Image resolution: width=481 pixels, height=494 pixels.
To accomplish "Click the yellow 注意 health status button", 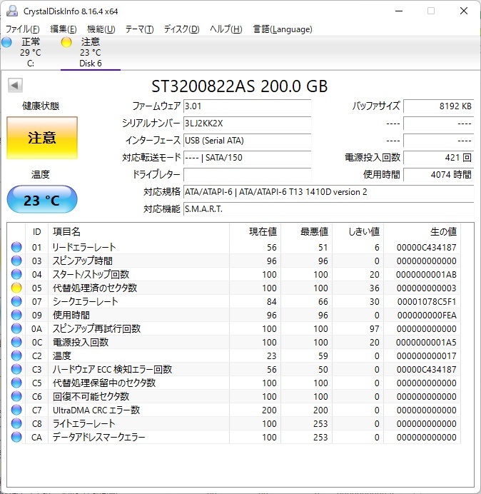I will tap(42, 138).
